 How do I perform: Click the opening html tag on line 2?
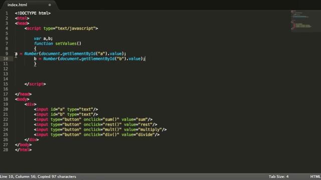(x=22, y=18)
